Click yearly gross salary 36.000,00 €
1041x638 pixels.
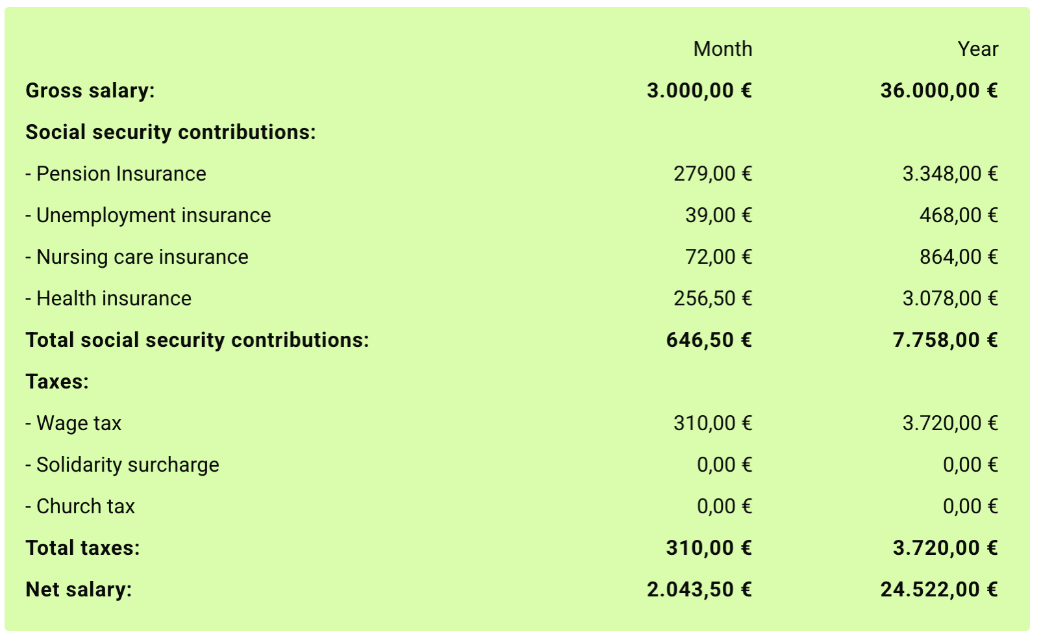click(939, 90)
